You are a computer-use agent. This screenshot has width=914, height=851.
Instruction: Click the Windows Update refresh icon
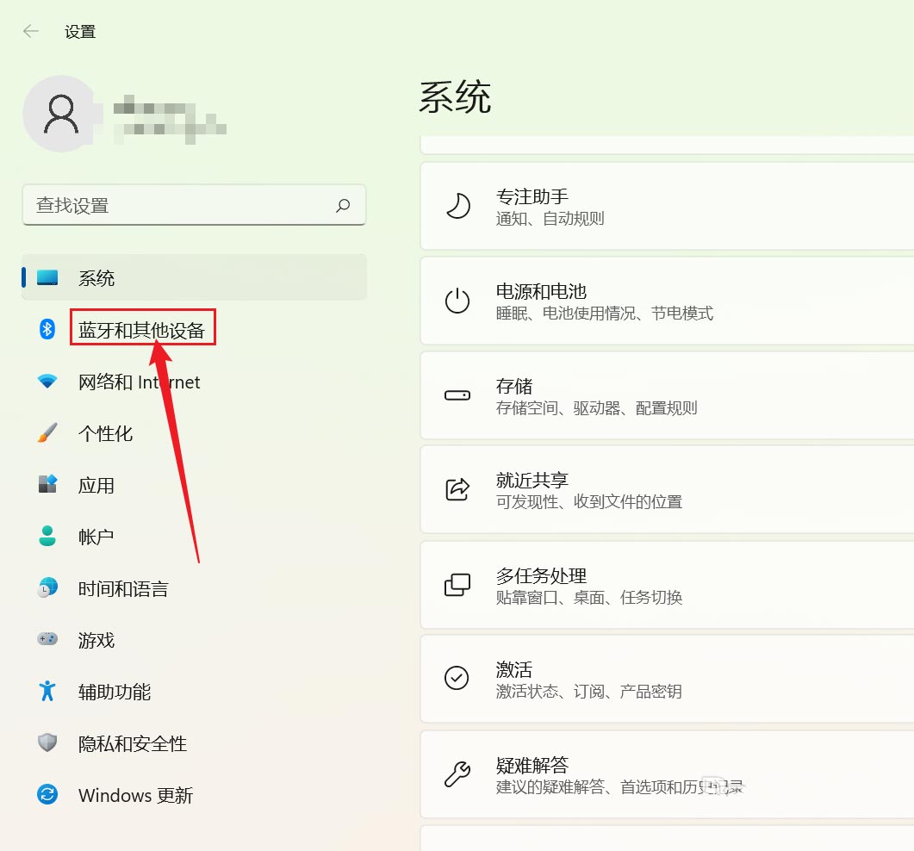point(47,794)
